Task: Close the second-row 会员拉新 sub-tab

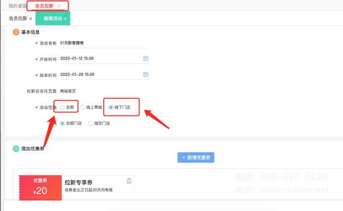Action: coord(31,19)
